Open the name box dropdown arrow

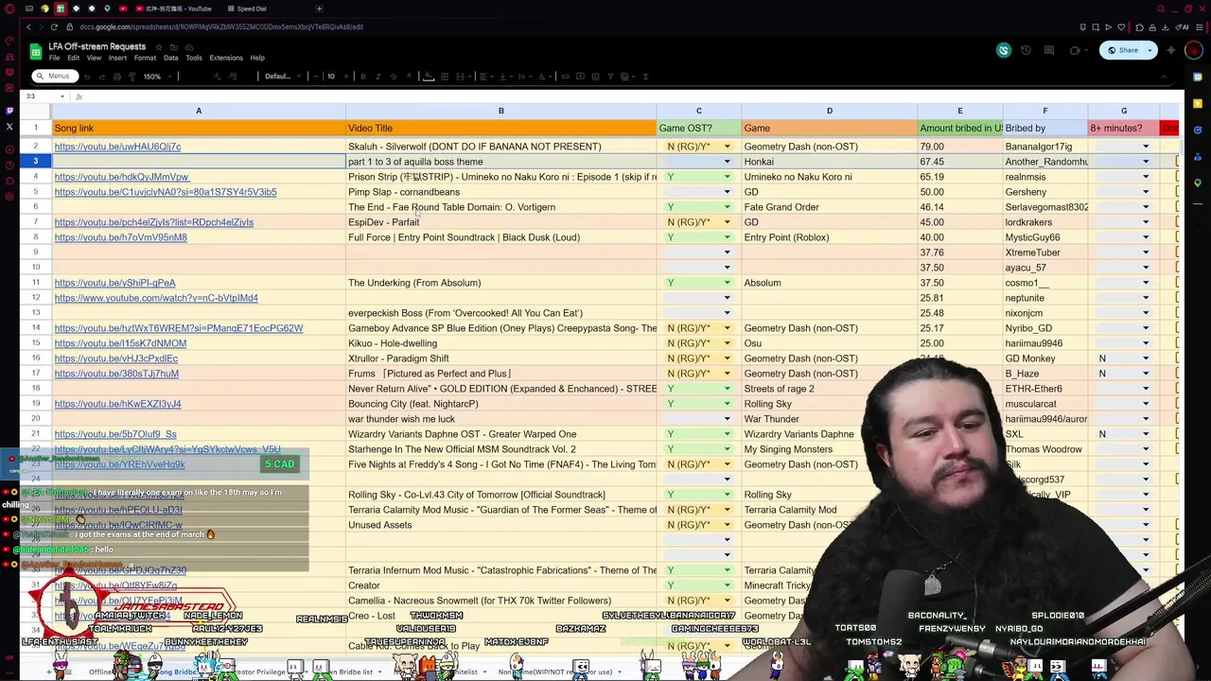coord(62,96)
